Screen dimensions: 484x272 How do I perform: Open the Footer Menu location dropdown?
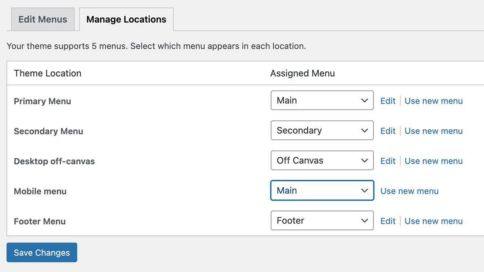(x=322, y=221)
